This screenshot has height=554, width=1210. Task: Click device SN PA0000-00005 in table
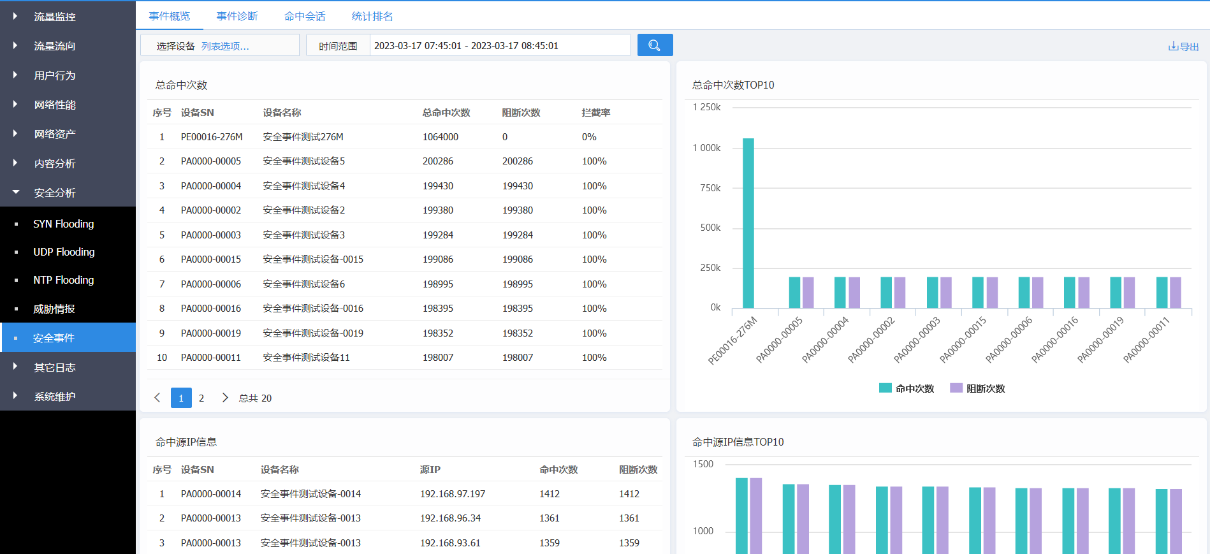point(211,161)
